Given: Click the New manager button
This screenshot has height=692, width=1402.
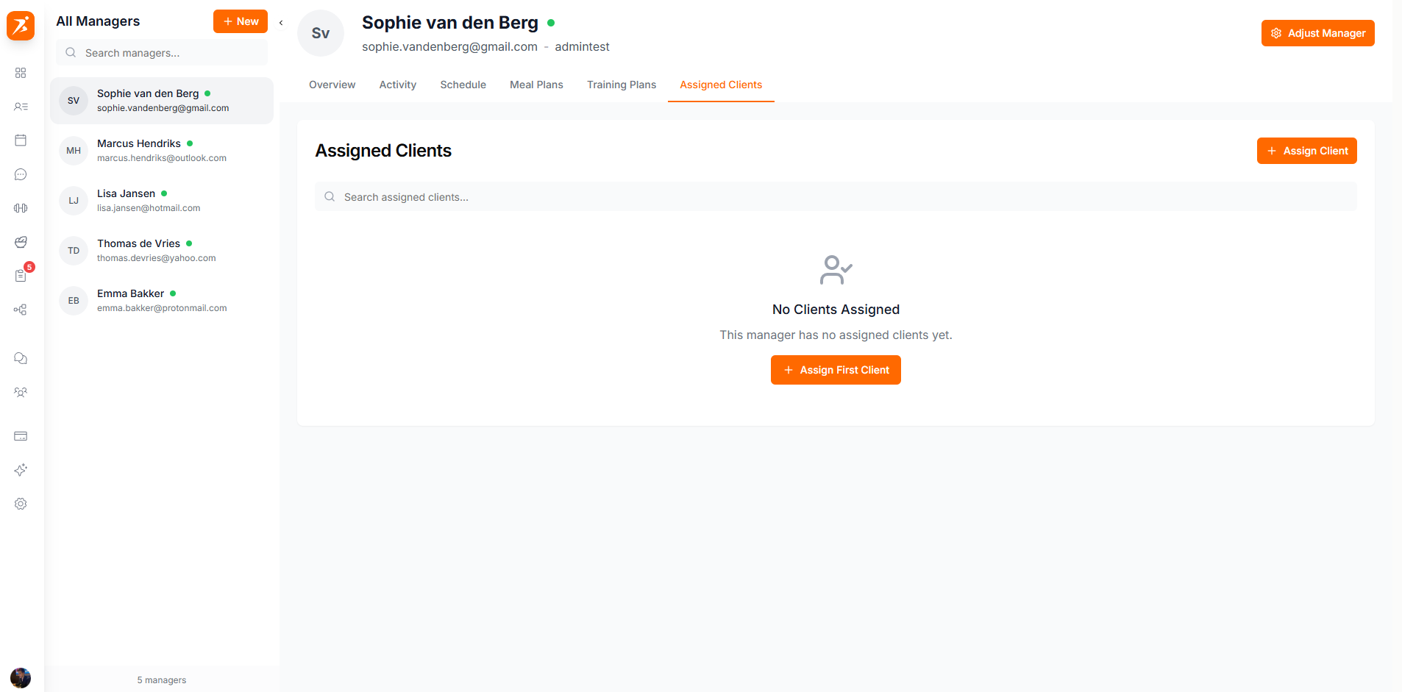Looking at the screenshot, I should [x=240, y=21].
